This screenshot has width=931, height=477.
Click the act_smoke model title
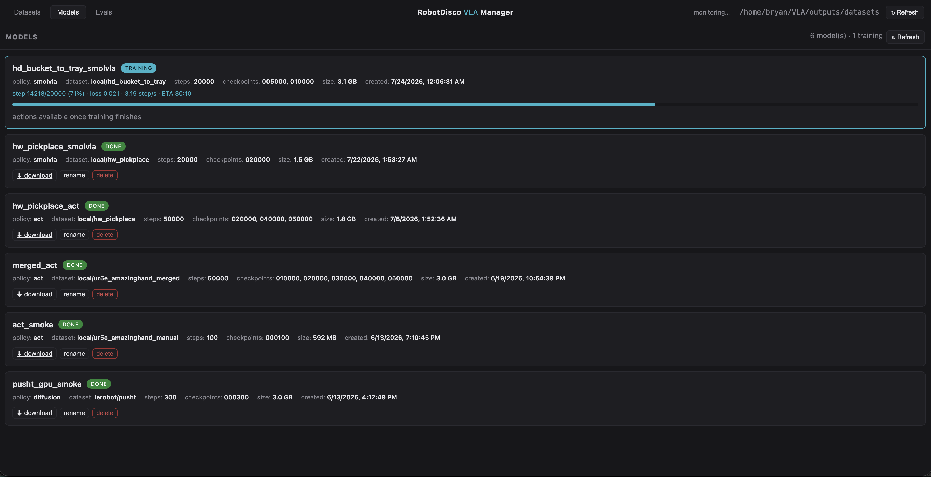[x=33, y=325]
